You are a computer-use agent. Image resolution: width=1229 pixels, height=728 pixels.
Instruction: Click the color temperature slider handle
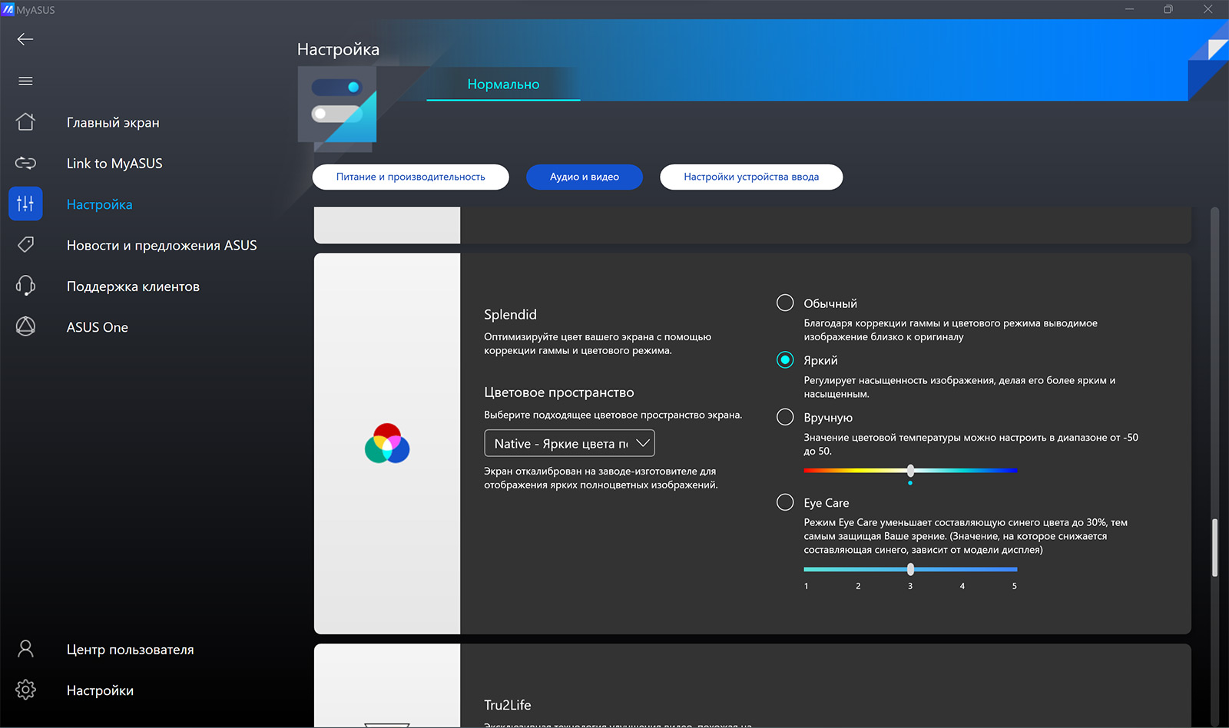tap(910, 470)
